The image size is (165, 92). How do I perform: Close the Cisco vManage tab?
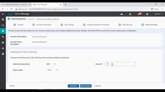[x=61, y=5]
